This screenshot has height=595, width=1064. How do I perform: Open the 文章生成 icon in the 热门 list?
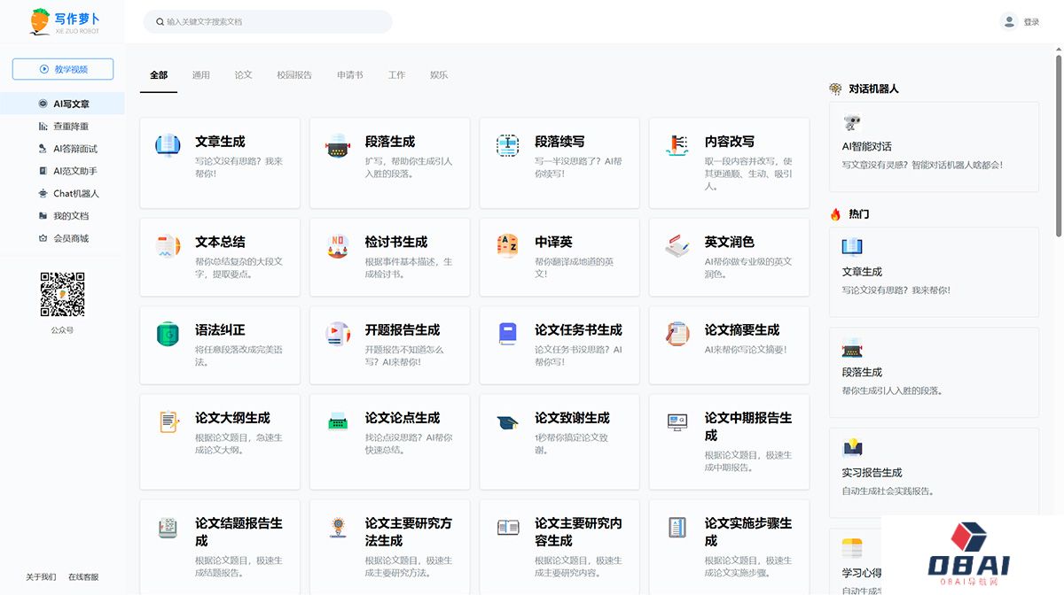(x=852, y=246)
